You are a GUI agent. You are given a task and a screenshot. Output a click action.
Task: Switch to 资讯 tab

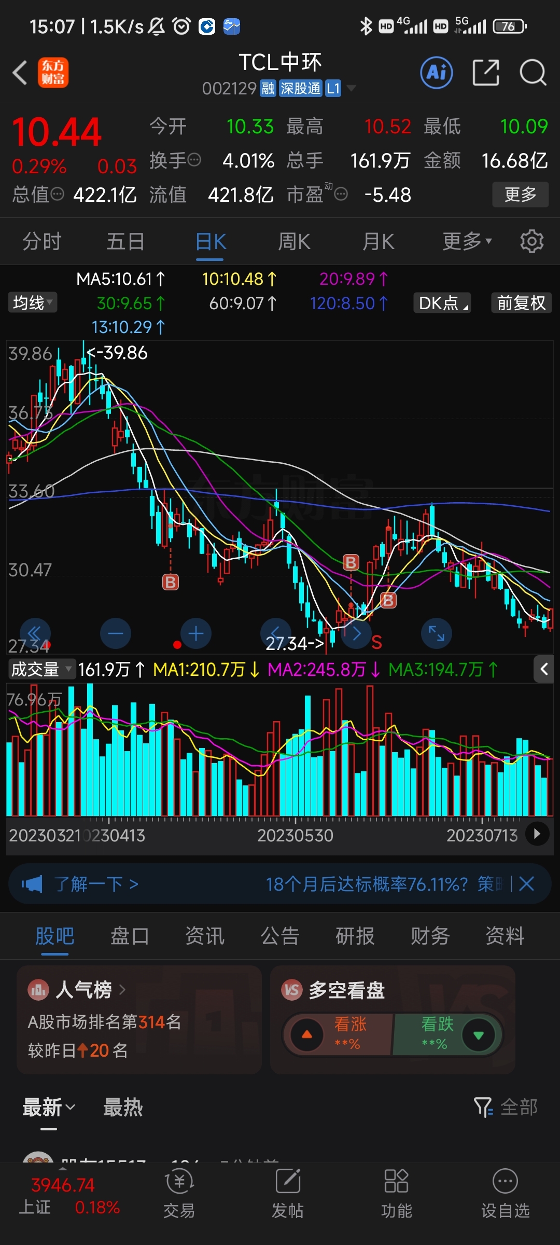205,936
